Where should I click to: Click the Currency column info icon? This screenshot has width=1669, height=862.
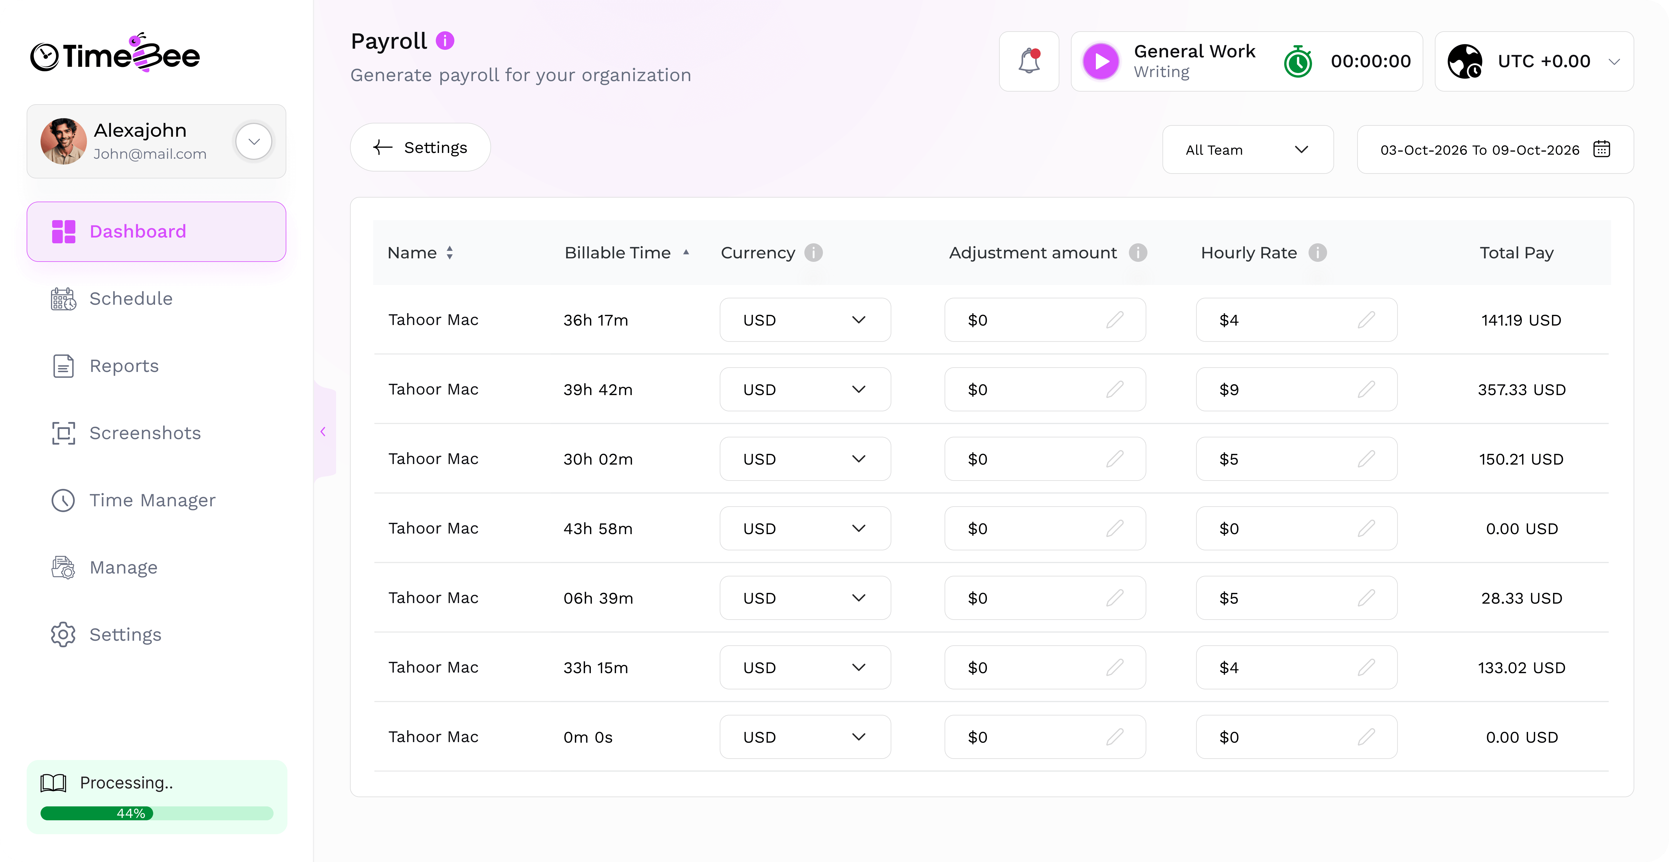click(813, 253)
